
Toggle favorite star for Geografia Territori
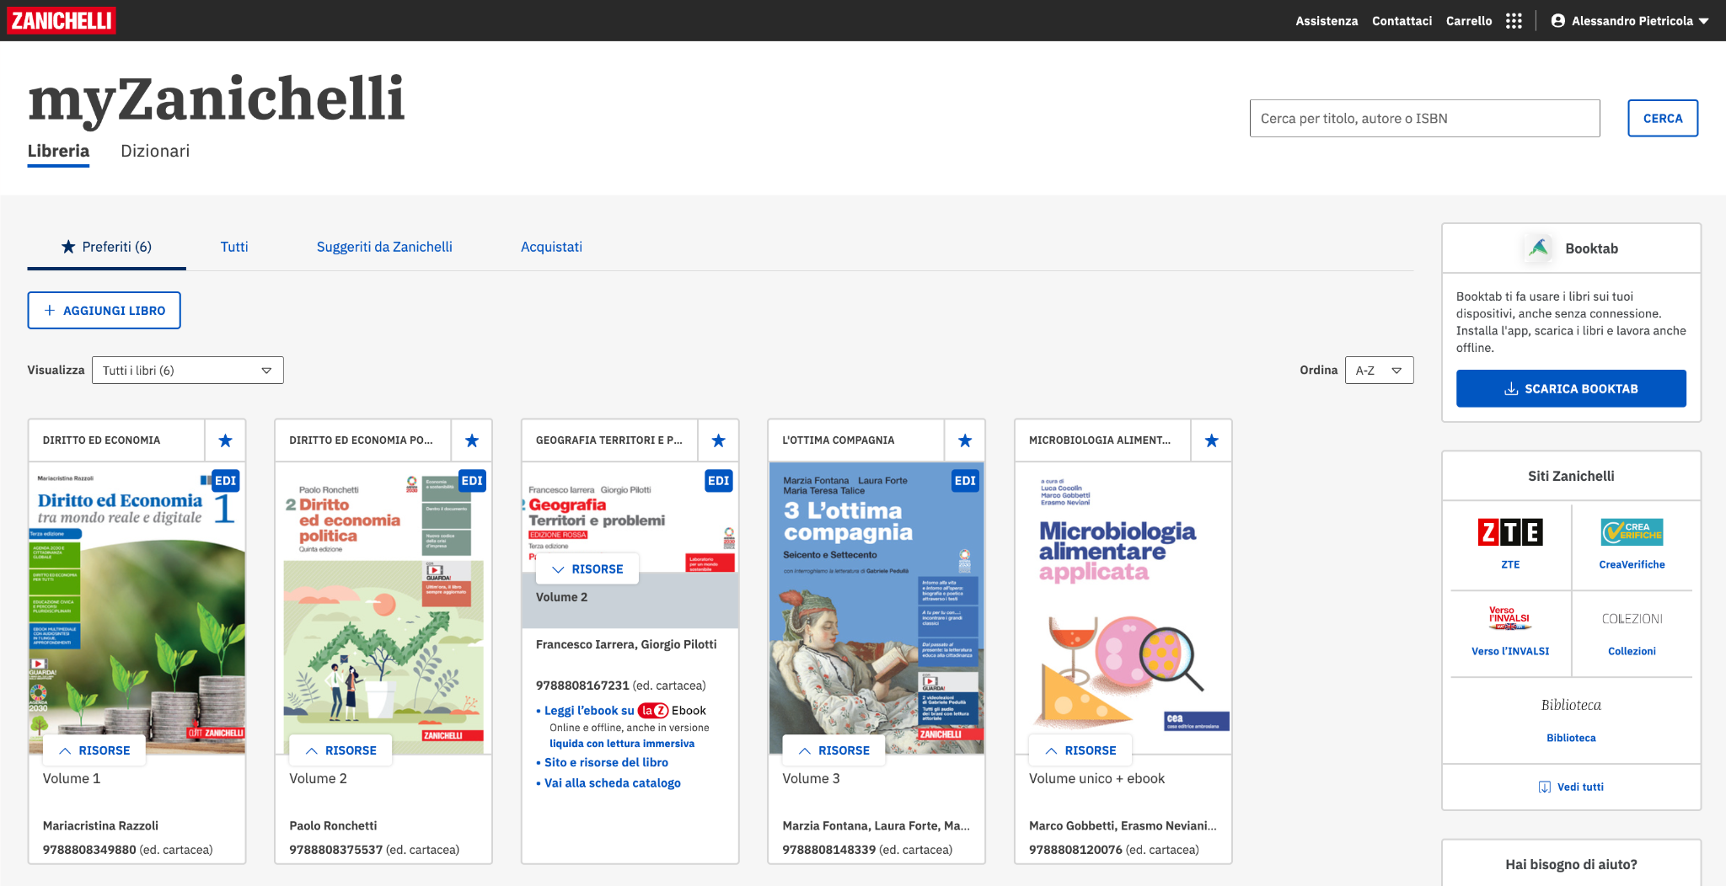718,440
